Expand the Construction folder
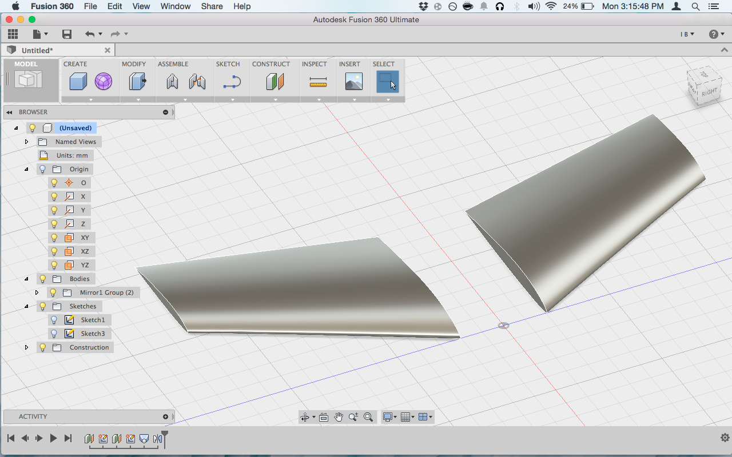The width and height of the screenshot is (732, 457). pos(26,347)
